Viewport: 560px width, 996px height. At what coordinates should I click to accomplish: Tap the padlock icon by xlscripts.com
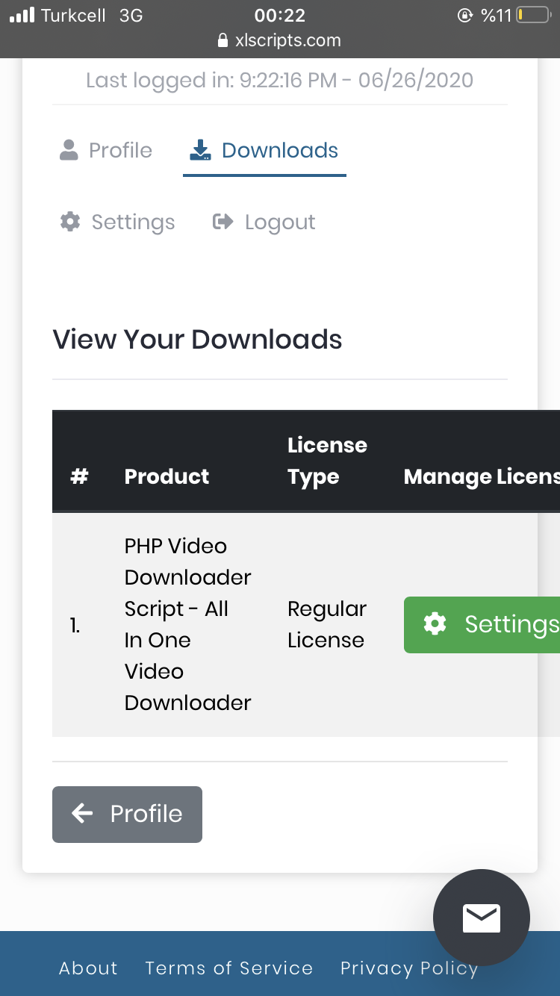coord(223,40)
